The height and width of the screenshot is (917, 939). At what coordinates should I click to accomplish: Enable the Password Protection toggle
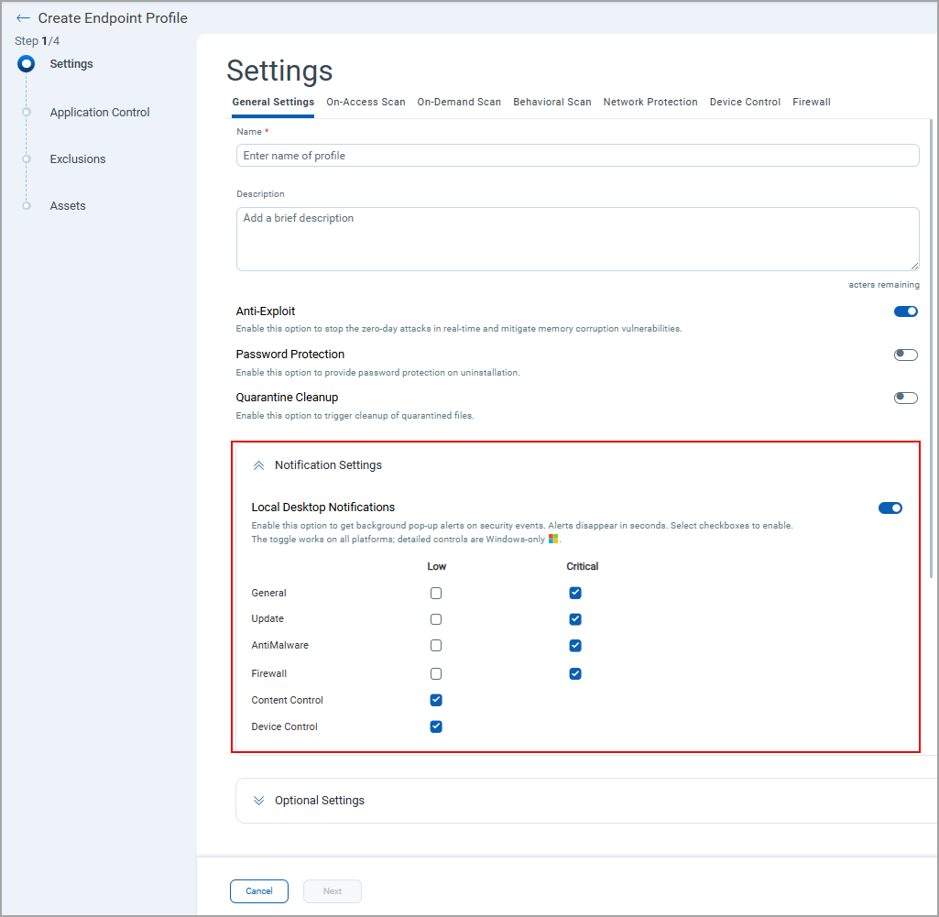pos(905,355)
